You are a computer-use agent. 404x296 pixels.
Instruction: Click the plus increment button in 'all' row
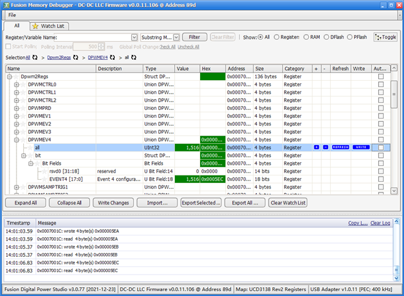[x=316, y=147]
